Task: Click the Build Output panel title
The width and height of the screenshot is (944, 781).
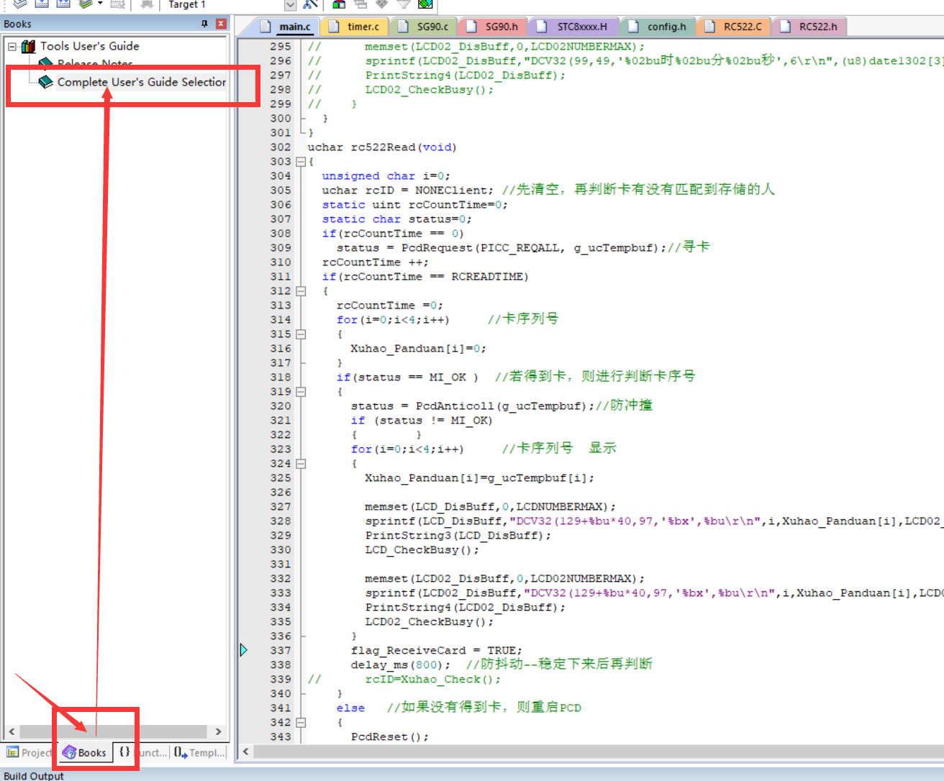Action: [34, 776]
